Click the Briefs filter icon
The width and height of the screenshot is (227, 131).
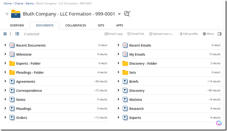(x=125, y=82)
